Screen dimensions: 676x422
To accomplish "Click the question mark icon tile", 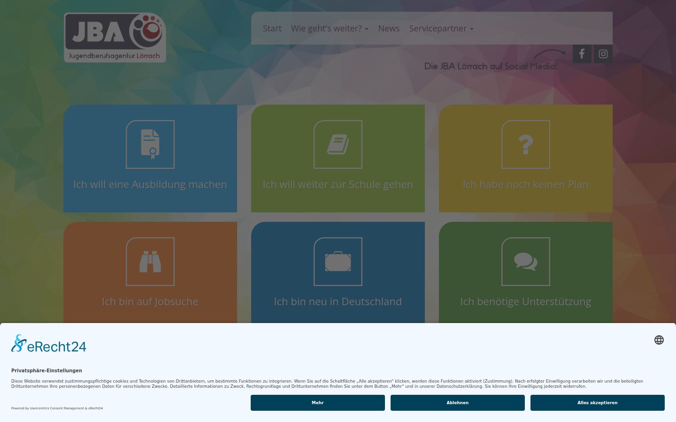I will (x=526, y=144).
